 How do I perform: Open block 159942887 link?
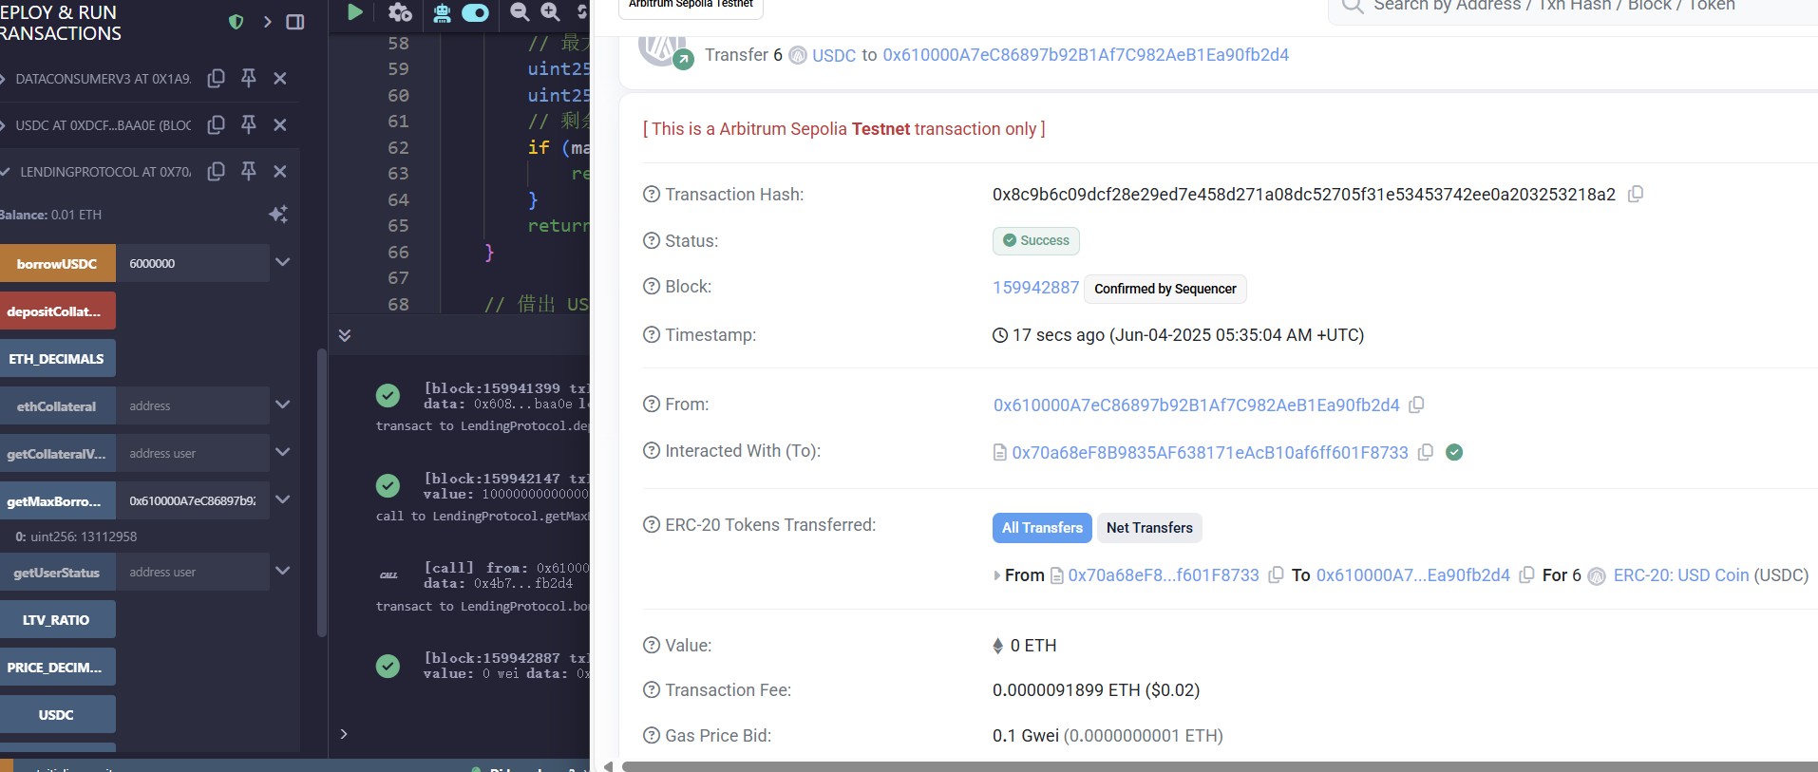pos(1035,288)
